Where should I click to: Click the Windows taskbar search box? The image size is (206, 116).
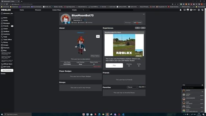pyautogui.click(x=18, y=114)
